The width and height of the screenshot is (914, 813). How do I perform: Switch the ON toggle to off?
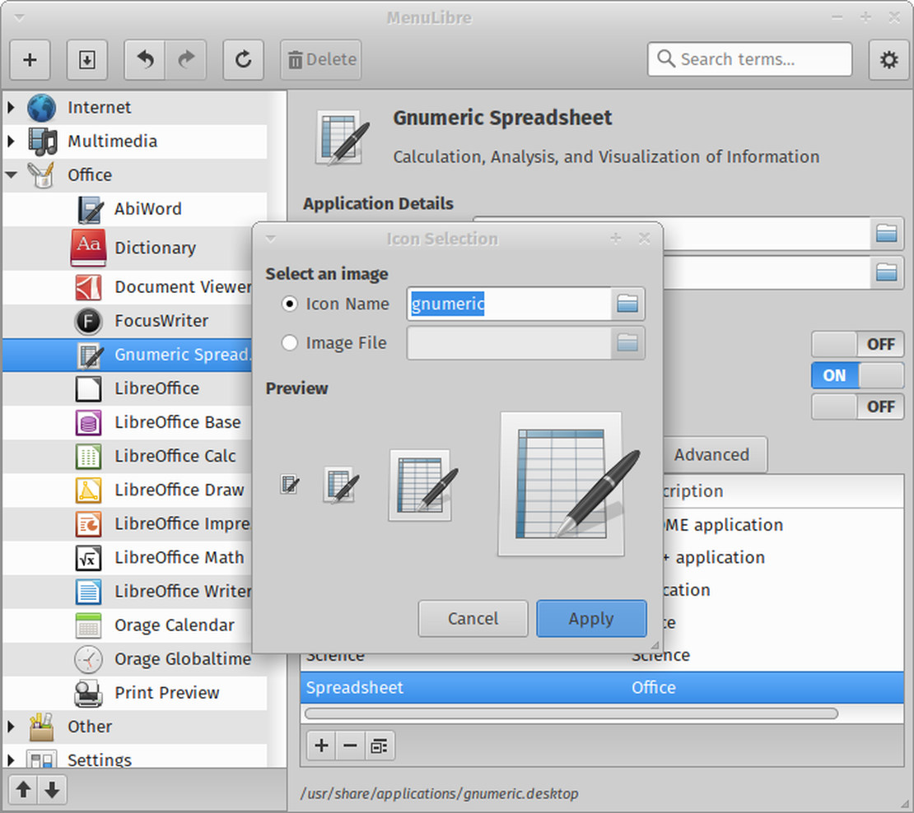[857, 375]
